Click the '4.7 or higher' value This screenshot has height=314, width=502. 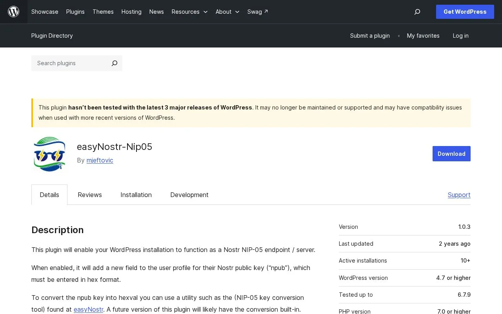pos(453,278)
